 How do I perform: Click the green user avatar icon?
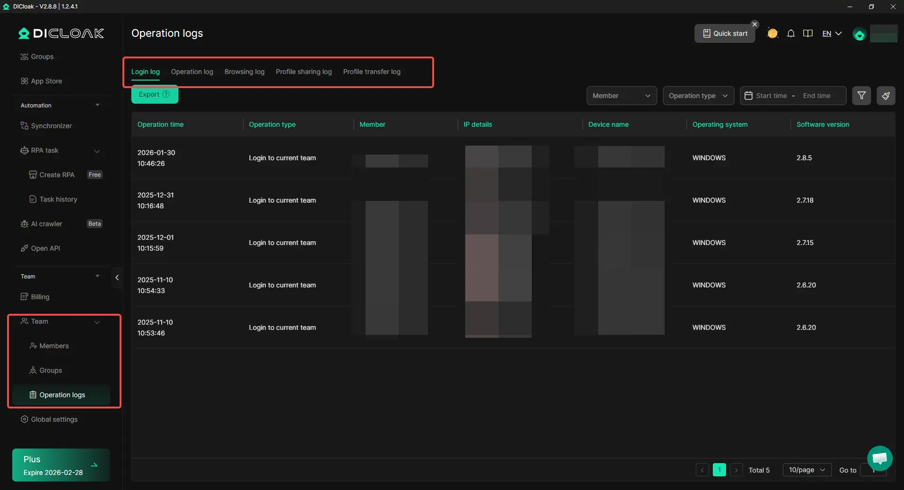(x=859, y=34)
